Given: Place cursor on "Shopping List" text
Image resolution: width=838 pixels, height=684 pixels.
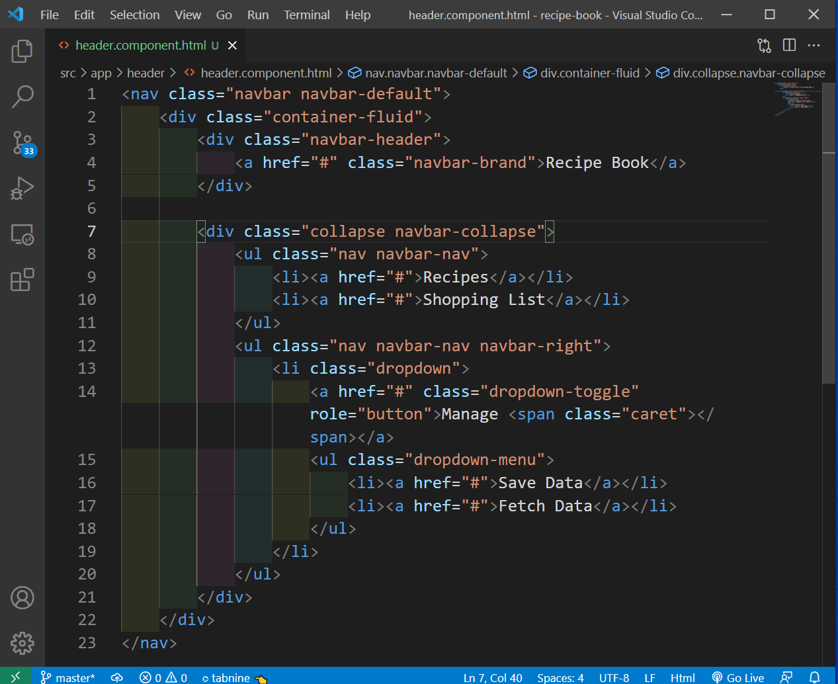Looking at the screenshot, I should (x=484, y=300).
